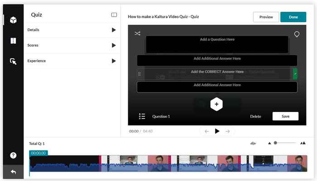Click the last Add Additional Answer field
The image size is (317, 181).
point(217,87)
